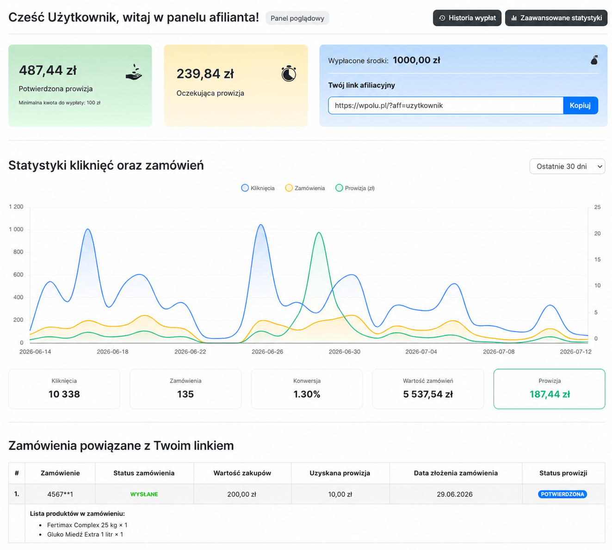Toggle Prowizja (zł) series in legend
This screenshot has width=612, height=550.
pos(355,188)
